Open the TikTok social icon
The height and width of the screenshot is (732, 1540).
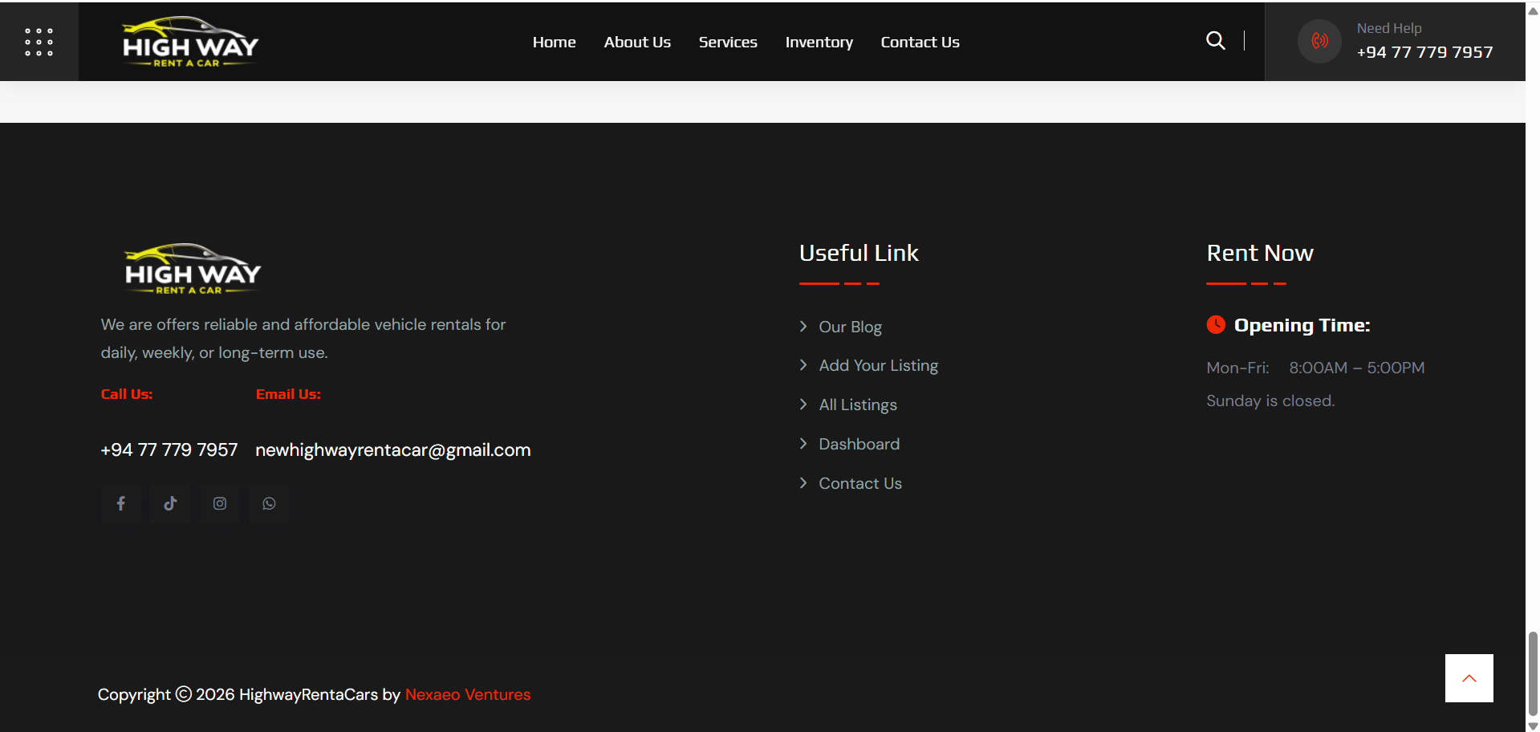169,503
